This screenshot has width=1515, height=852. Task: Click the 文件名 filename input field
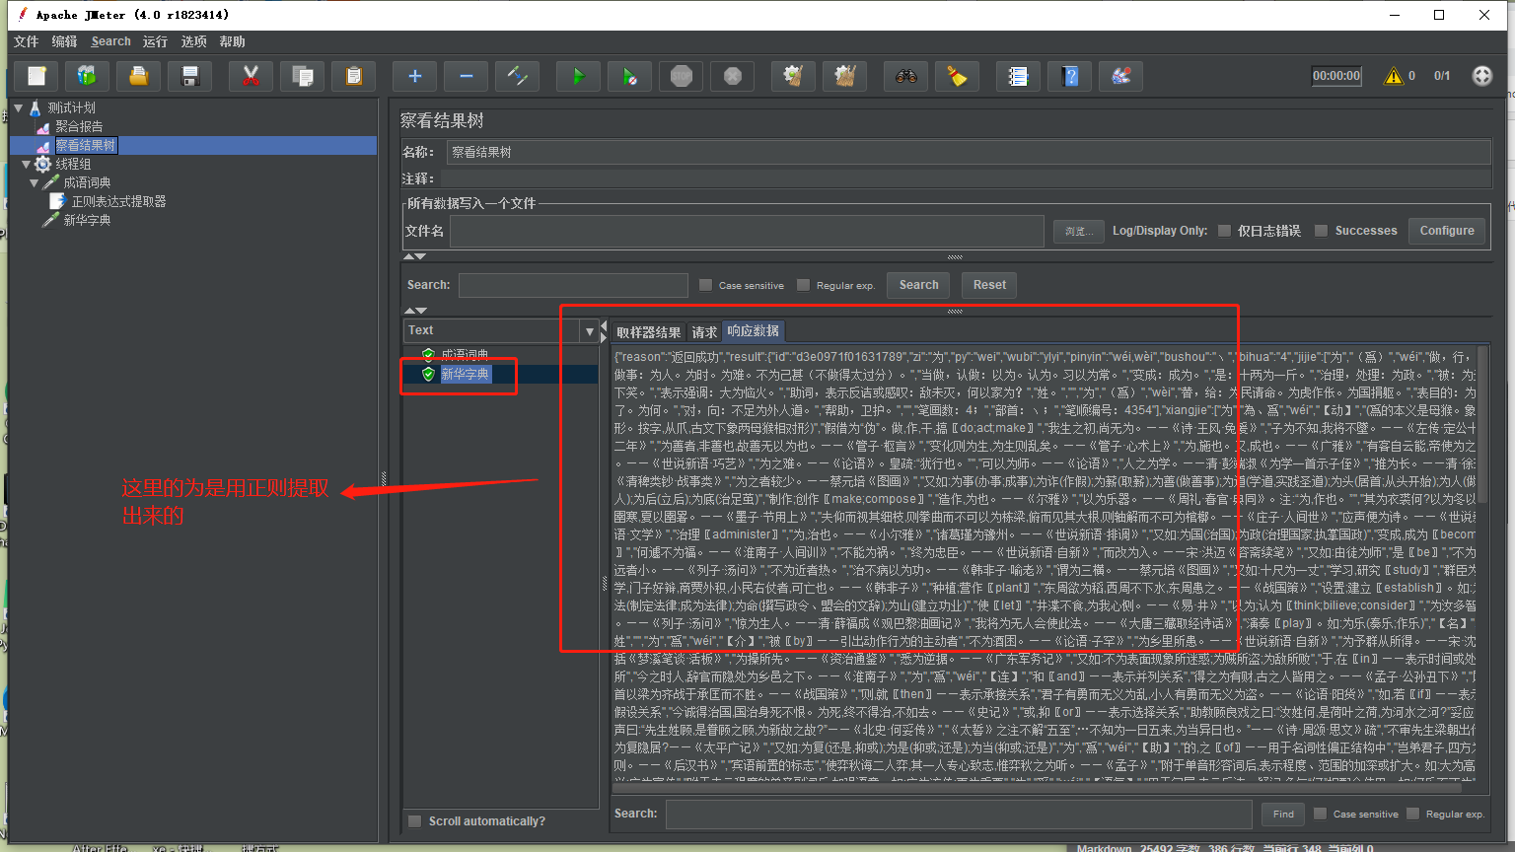(747, 231)
